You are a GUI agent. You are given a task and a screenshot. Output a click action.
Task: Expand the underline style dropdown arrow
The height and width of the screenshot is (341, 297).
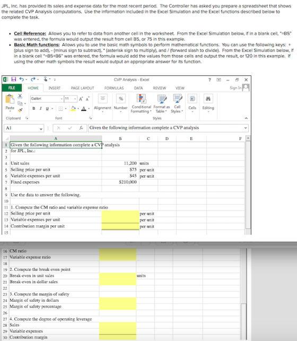(x=52, y=109)
